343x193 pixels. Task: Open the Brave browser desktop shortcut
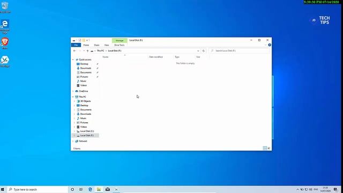[5, 43]
